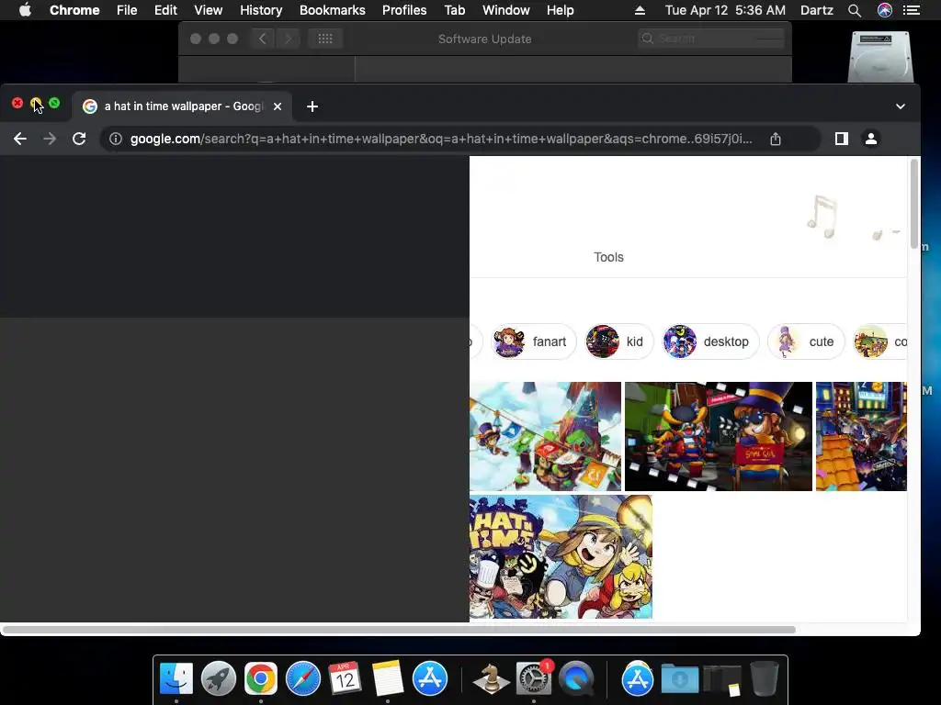Filter images by kid chip

pyautogui.click(x=618, y=341)
